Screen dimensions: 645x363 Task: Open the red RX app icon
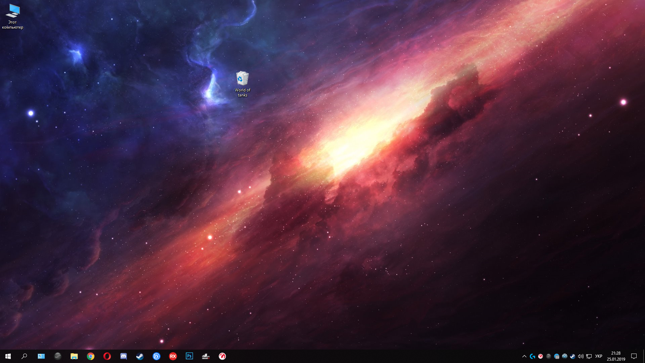click(x=173, y=356)
